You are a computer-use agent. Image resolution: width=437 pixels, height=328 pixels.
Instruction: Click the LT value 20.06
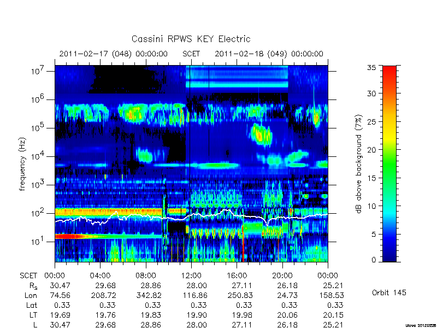point(287,315)
